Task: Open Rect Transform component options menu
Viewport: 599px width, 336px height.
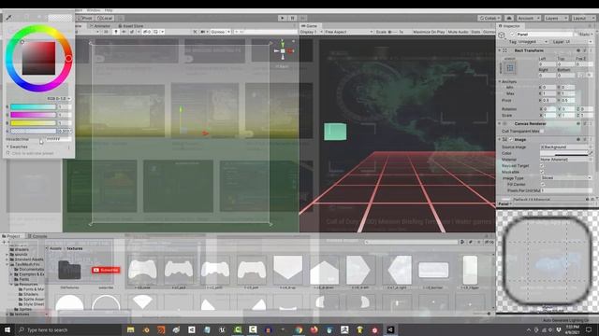Action: tap(591, 50)
